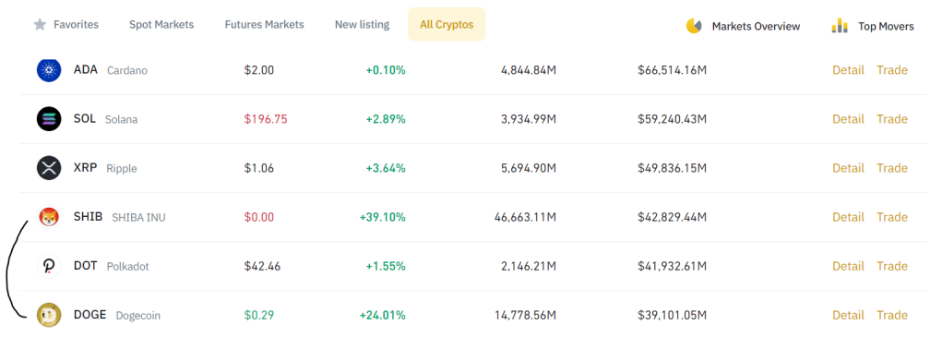Image resolution: width=942 pixels, height=337 pixels.
Task: Click the Polkadot name label
Action: (128, 267)
